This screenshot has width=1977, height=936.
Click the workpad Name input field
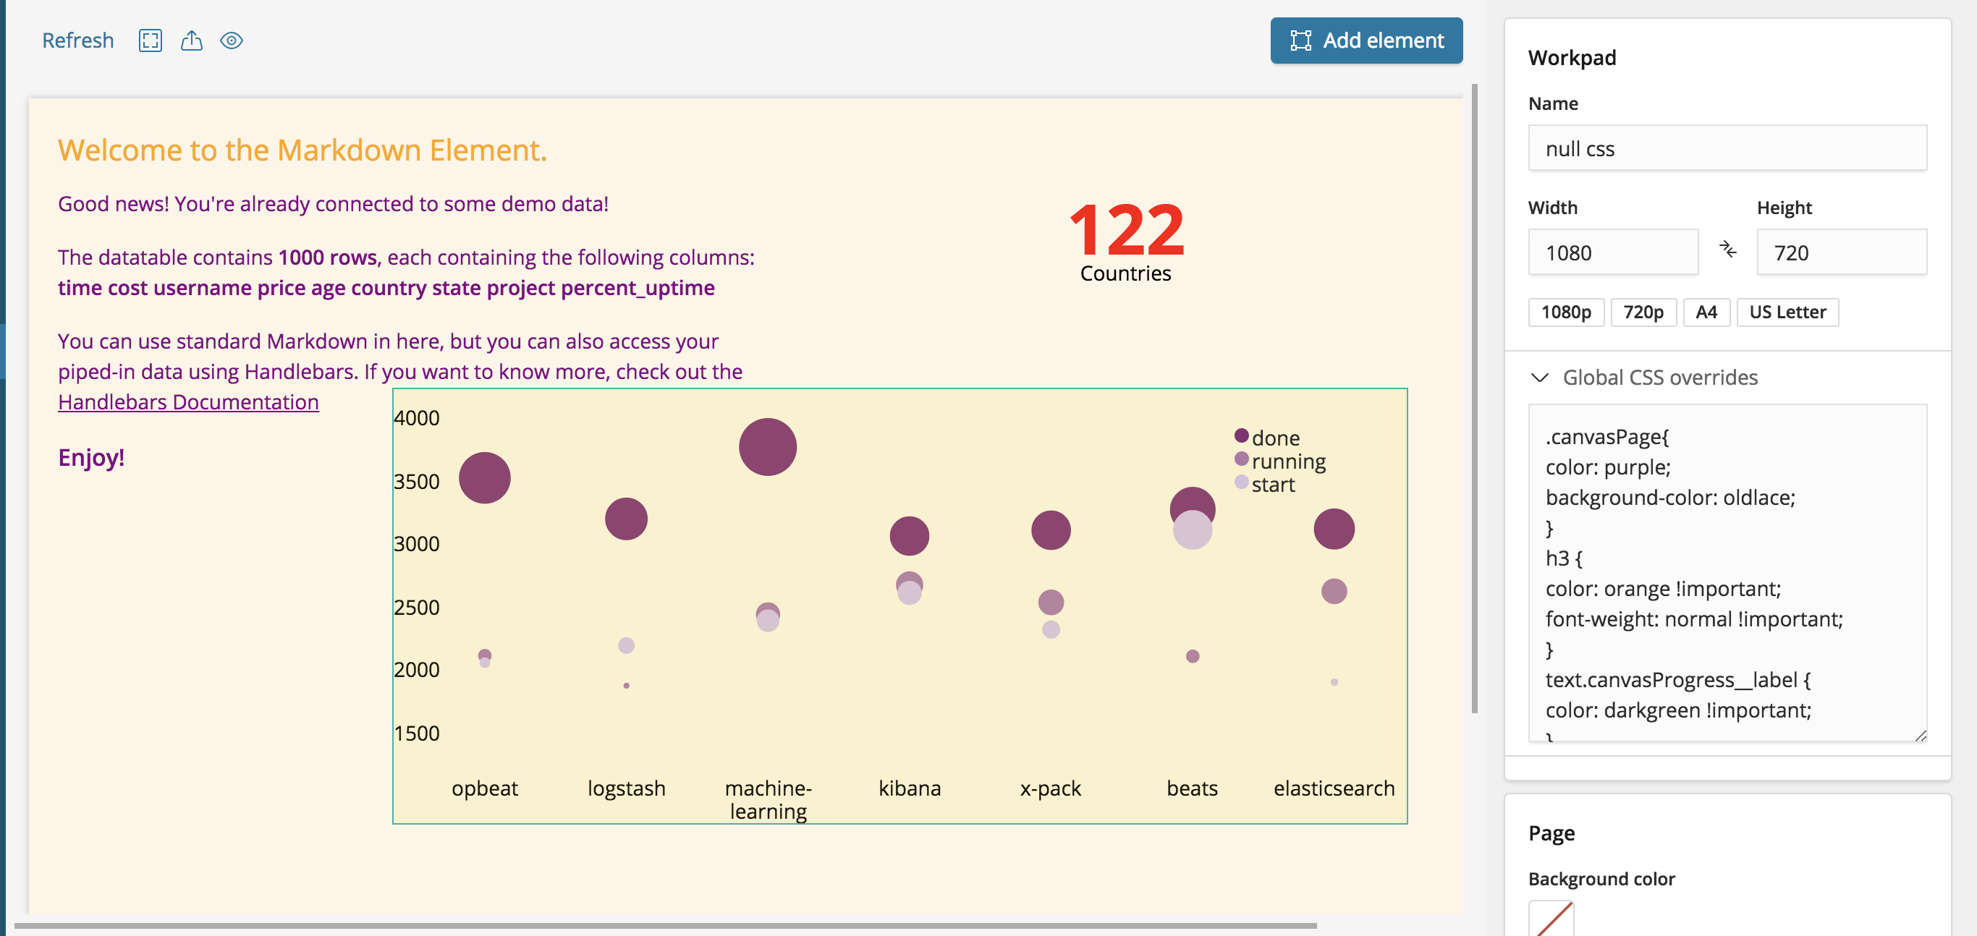1726,148
